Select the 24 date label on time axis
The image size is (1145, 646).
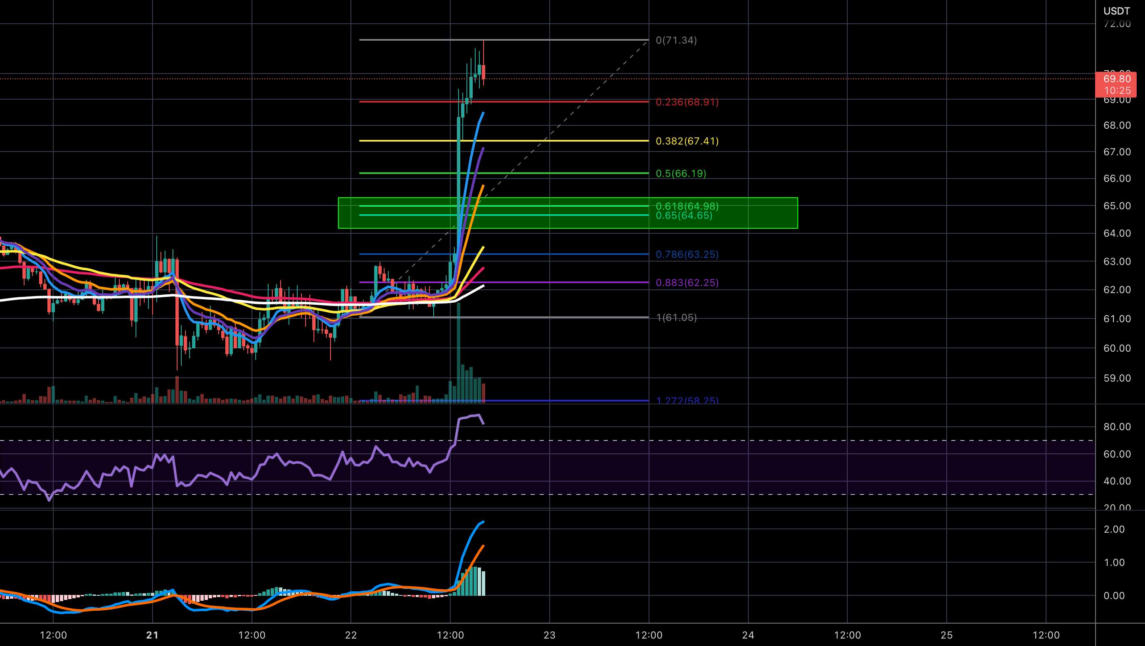pos(748,635)
